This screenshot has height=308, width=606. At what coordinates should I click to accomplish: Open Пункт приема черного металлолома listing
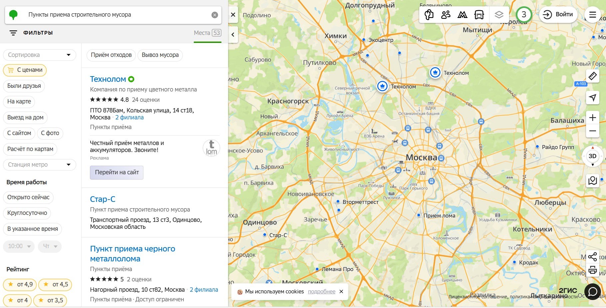pos(133,254)
